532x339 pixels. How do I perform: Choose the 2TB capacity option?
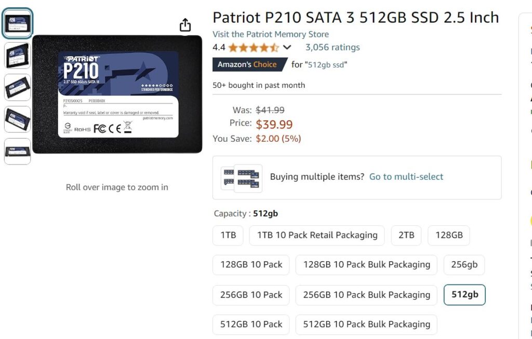coord(406,235)
